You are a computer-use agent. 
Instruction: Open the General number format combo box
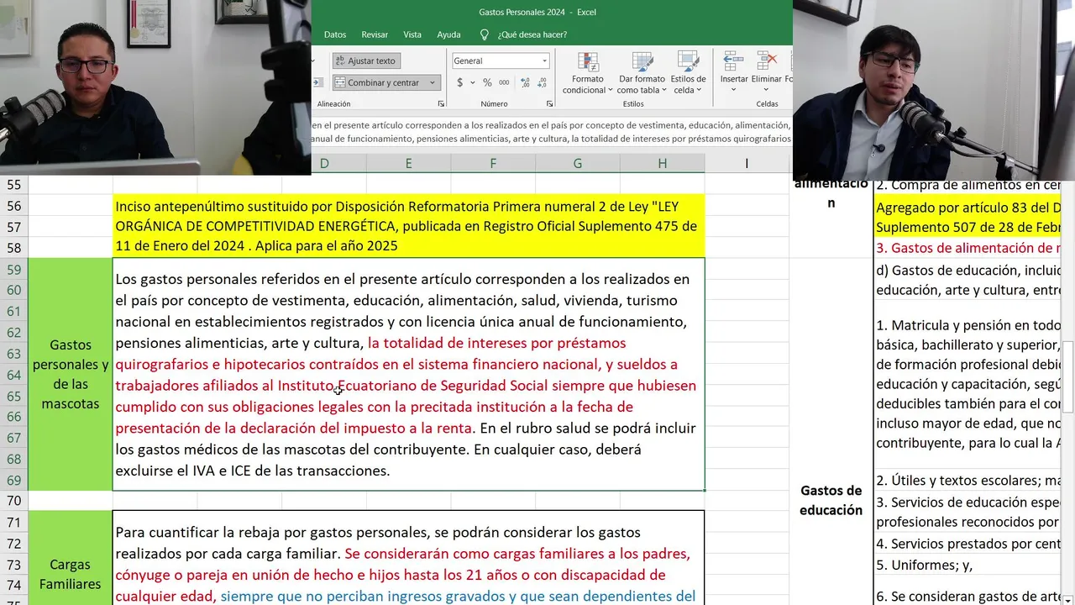coord(501,60)
